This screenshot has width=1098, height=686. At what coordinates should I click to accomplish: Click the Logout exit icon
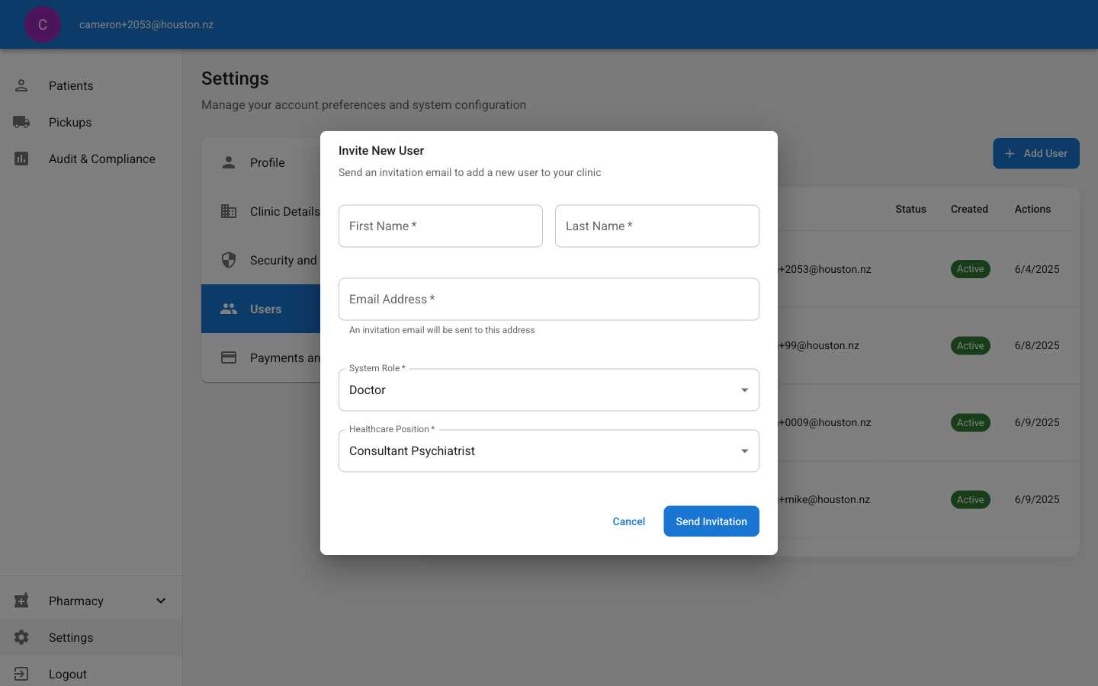click(x=21, y=674)
